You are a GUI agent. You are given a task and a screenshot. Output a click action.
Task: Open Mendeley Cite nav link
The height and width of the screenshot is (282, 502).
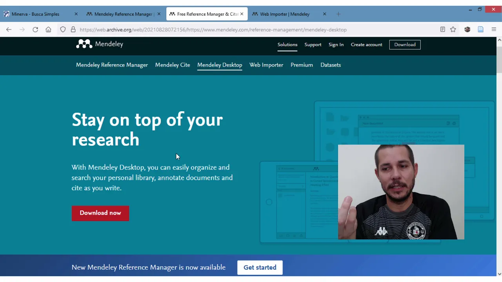tap(173, 65)
